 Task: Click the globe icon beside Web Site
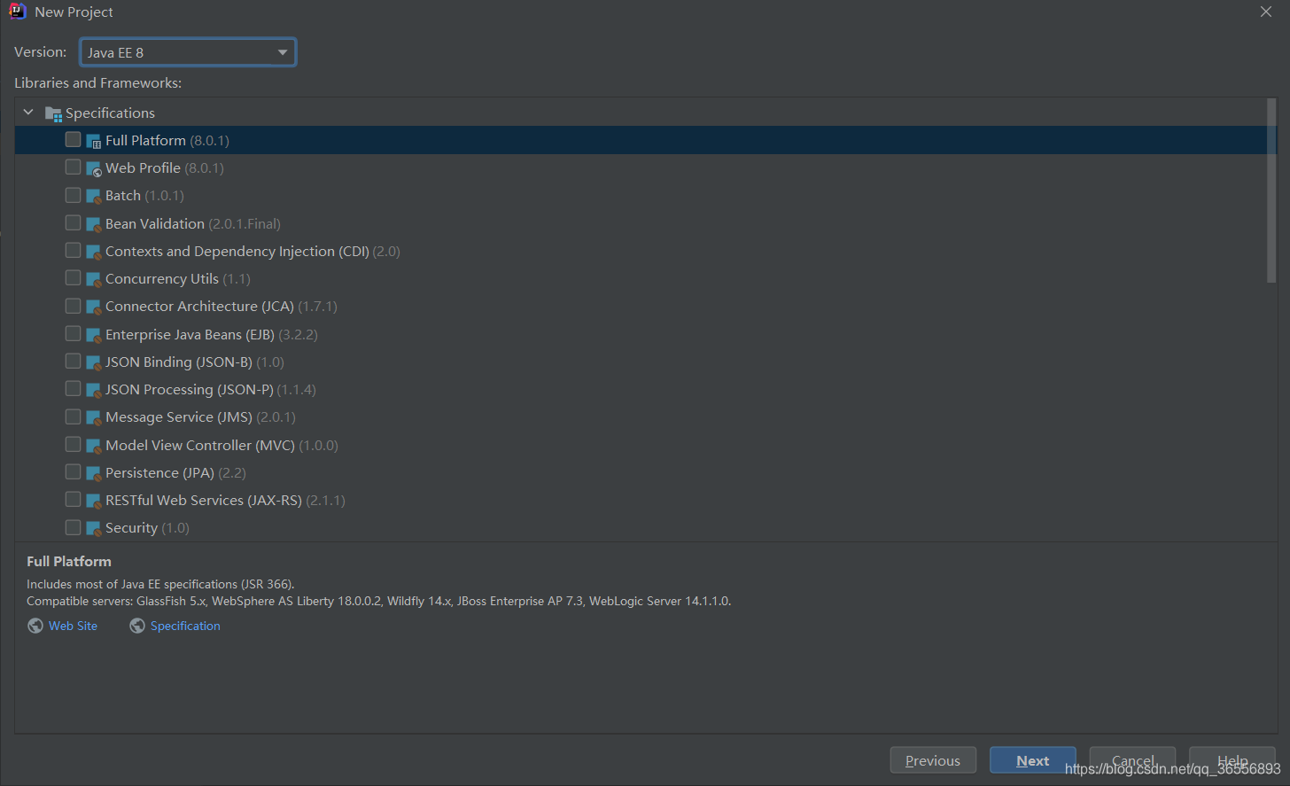(x=35, y=626)
